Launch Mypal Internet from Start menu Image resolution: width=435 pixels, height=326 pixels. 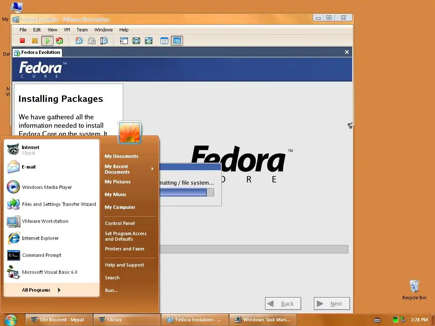click(52, 150)
